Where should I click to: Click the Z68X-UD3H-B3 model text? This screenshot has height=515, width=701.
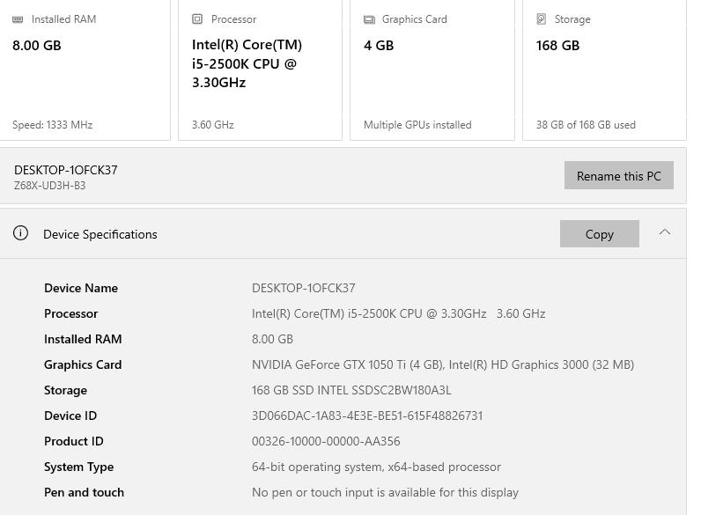click(x=49, y=185)
